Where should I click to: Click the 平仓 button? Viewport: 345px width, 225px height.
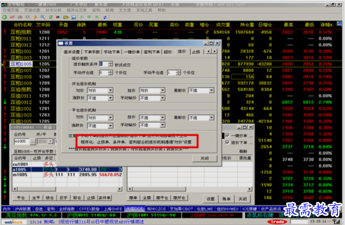(x=21, y=198)
